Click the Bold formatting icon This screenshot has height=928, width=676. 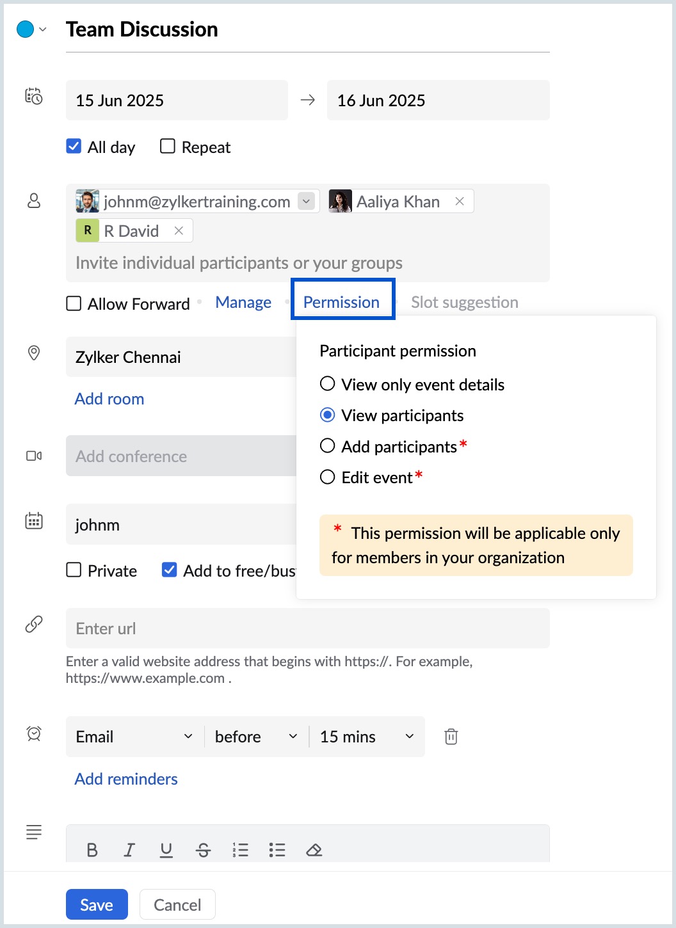click(x=92, y=850)
